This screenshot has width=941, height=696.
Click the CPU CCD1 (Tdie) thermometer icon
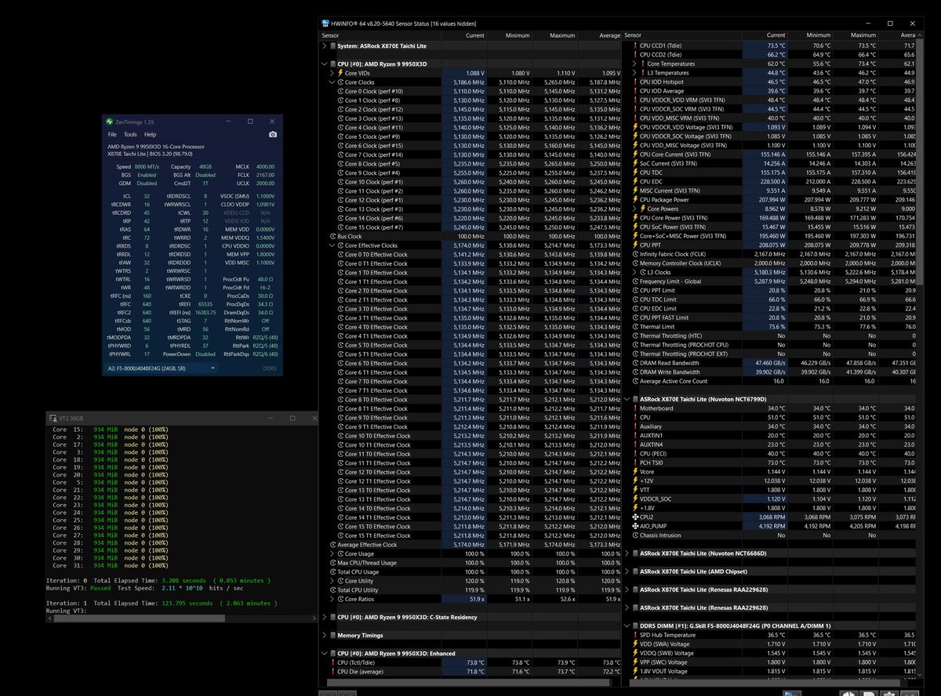click(x=634, y=45)
